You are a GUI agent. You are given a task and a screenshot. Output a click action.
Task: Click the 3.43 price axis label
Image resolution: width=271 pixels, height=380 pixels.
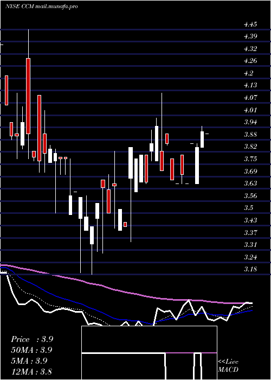coord(250,220)
